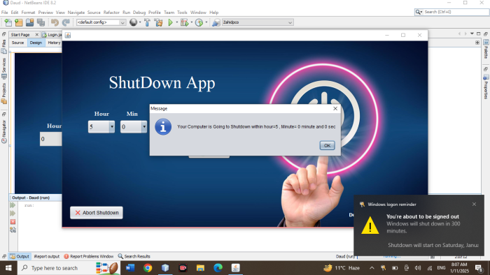The image size is (490, 275).
Task: Open the Search Results tab
Action: (x=134, y=256)
